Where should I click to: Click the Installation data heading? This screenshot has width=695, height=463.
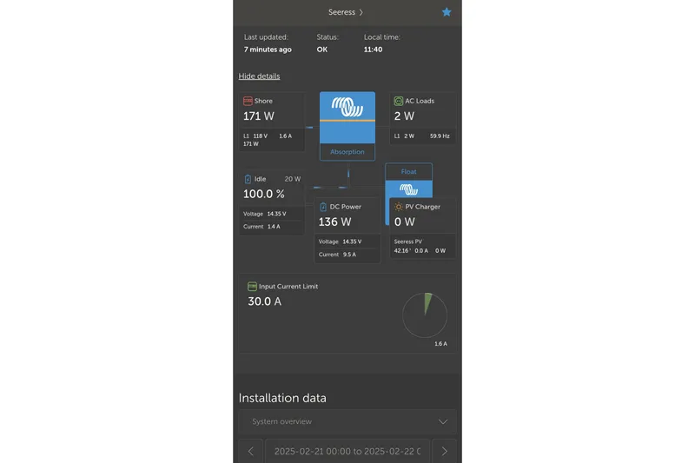282,398
